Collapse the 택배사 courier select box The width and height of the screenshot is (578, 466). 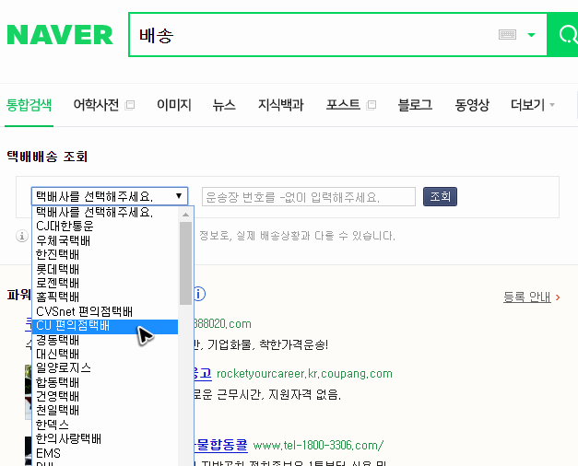click(110, 196)
